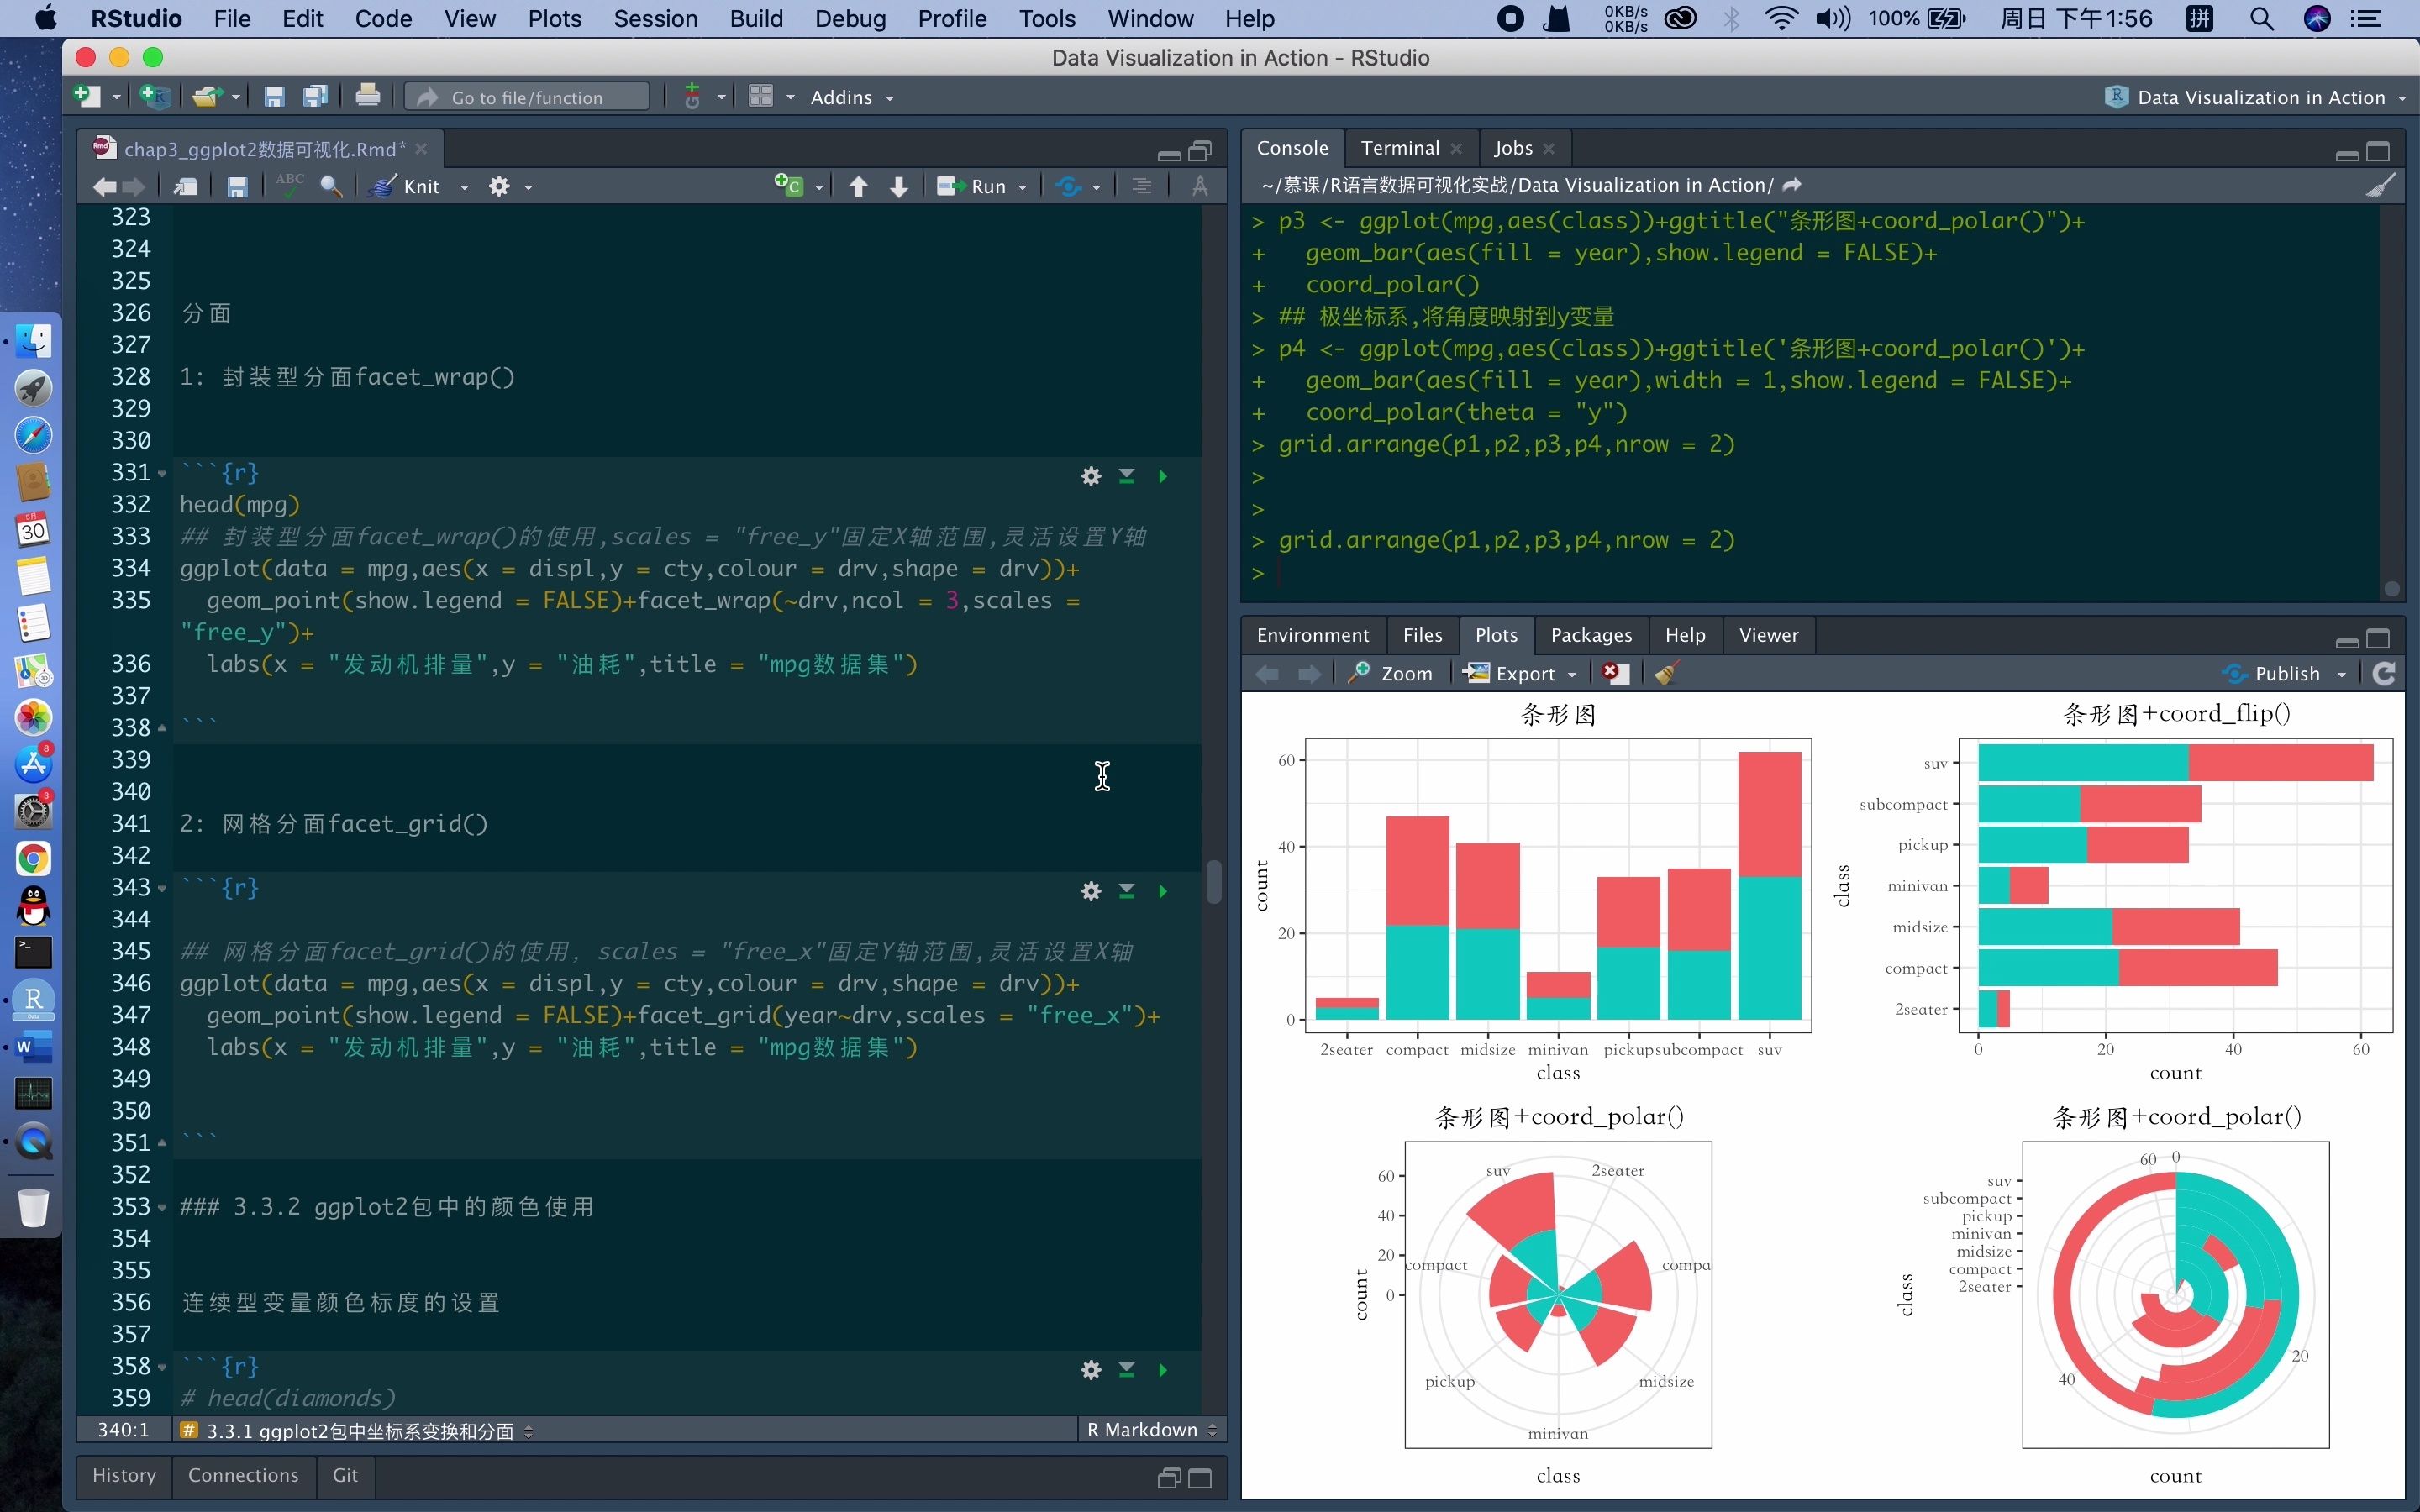Viewport: 2420px width, 1512px height.
Task: Open chunk options gear for line 358 chunk
Action: tap(1091, 1370)
